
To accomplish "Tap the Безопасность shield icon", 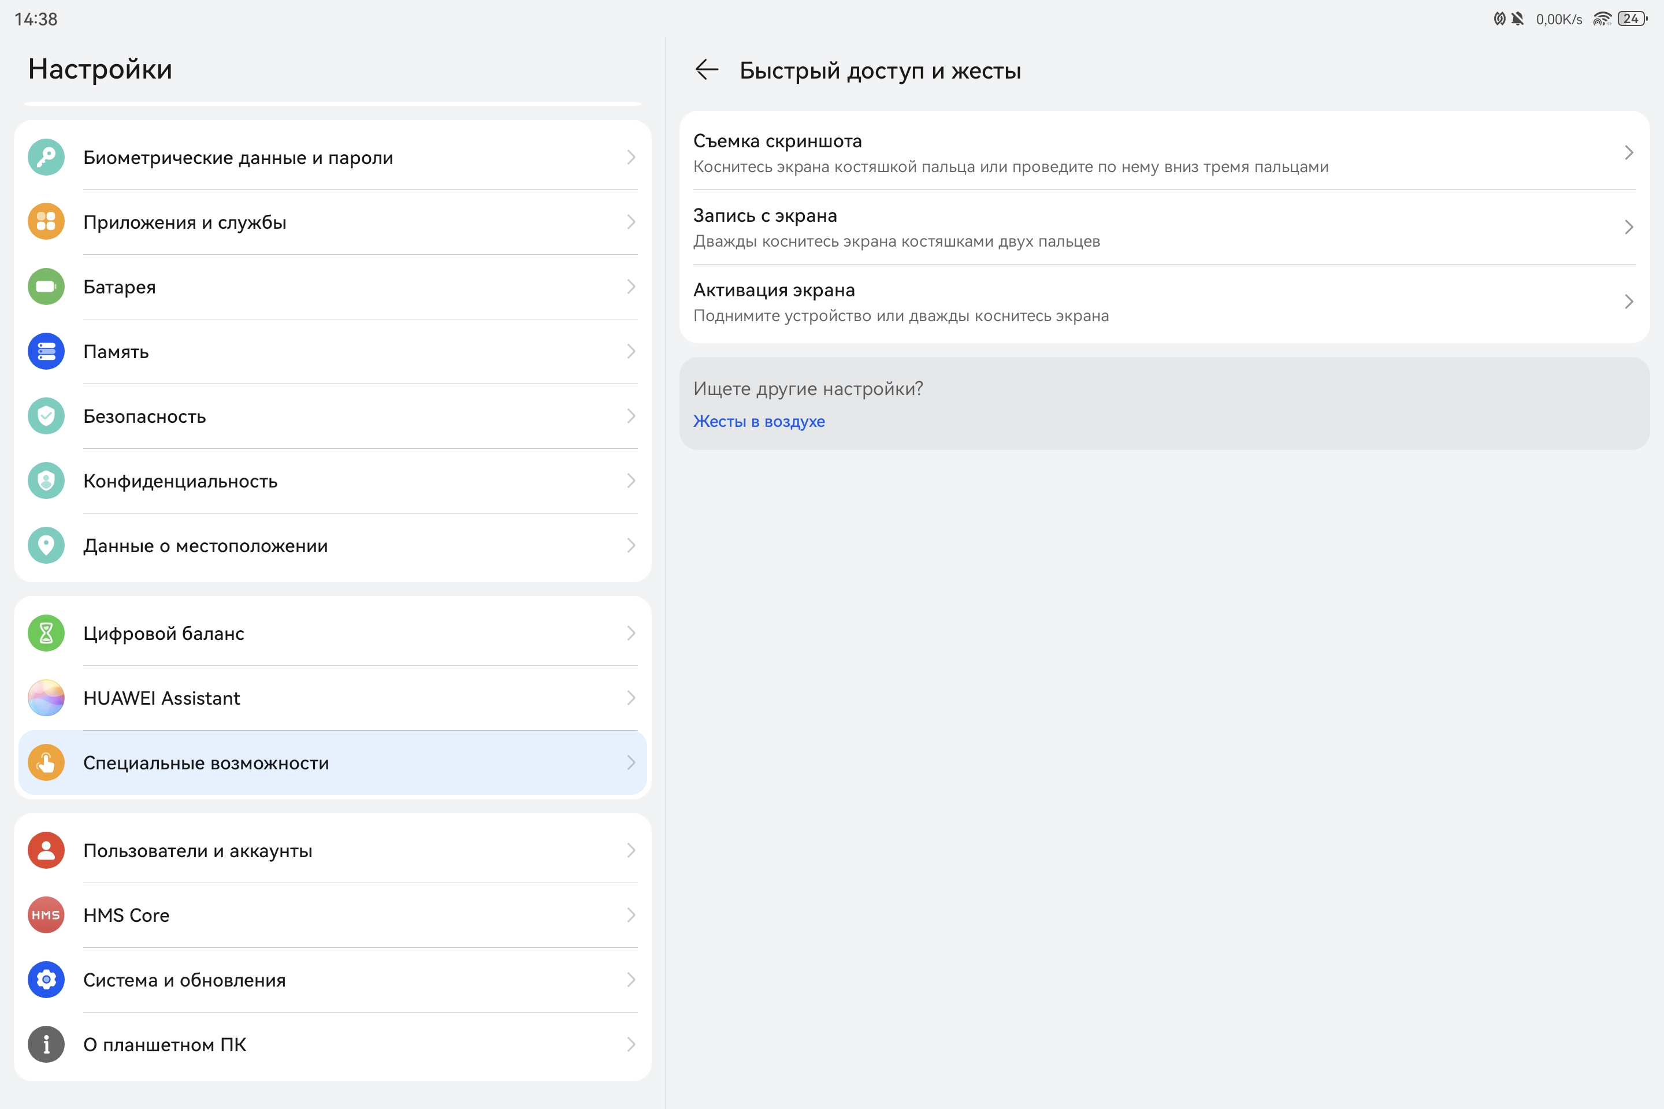I will coord(46,416).
